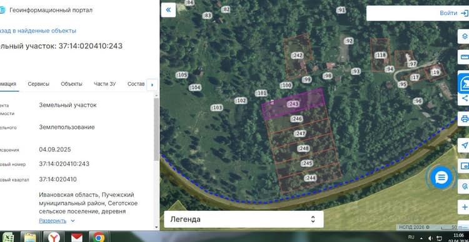Go back to found objects link
The height and width of the screenshot is (242, 469).
[38, 31]
